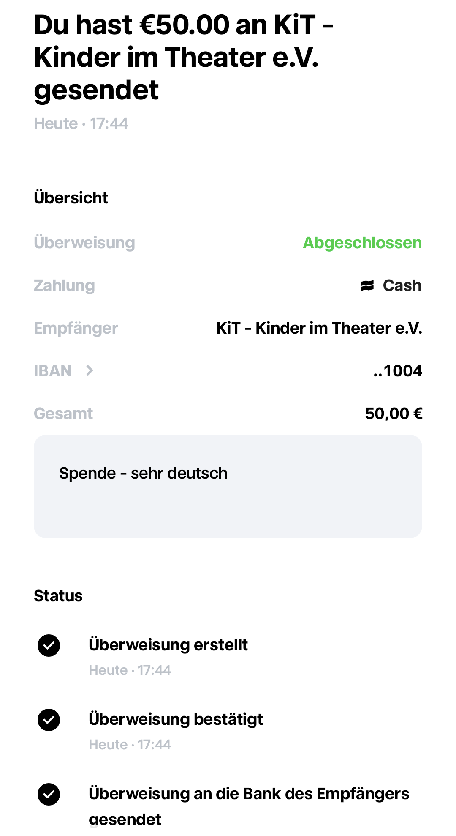Click the Cash account wave icon
456x836 pixels.
click(367, 286)
